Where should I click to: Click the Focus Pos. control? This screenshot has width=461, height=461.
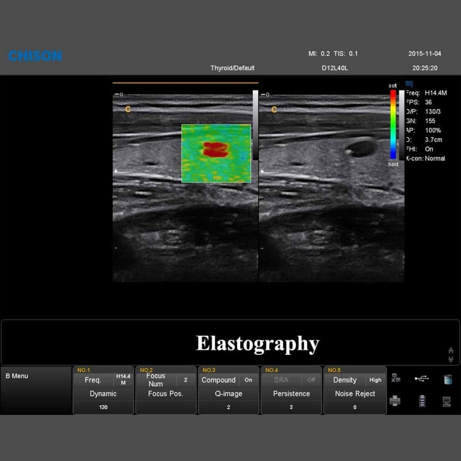point(165,394)
